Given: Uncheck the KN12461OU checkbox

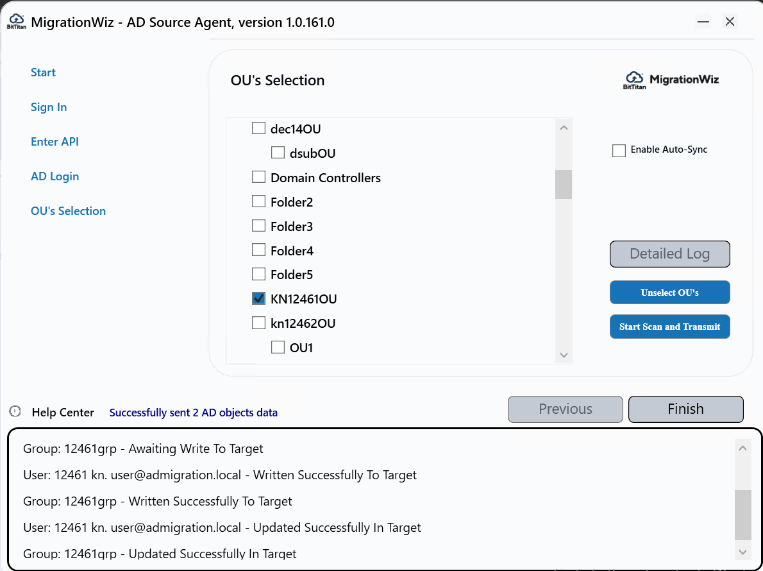Looking at the screenshot, I should pos(258,298).
